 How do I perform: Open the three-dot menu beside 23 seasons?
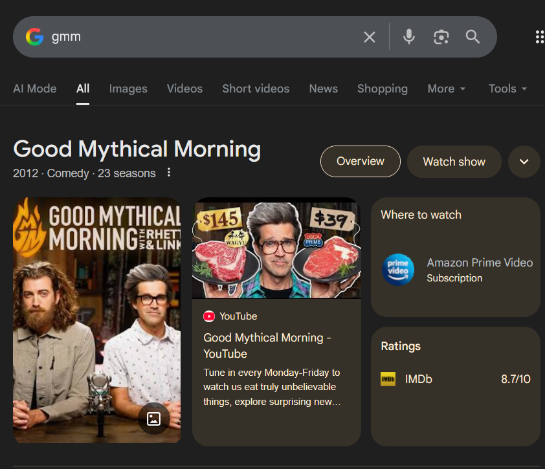pos(169,172)
